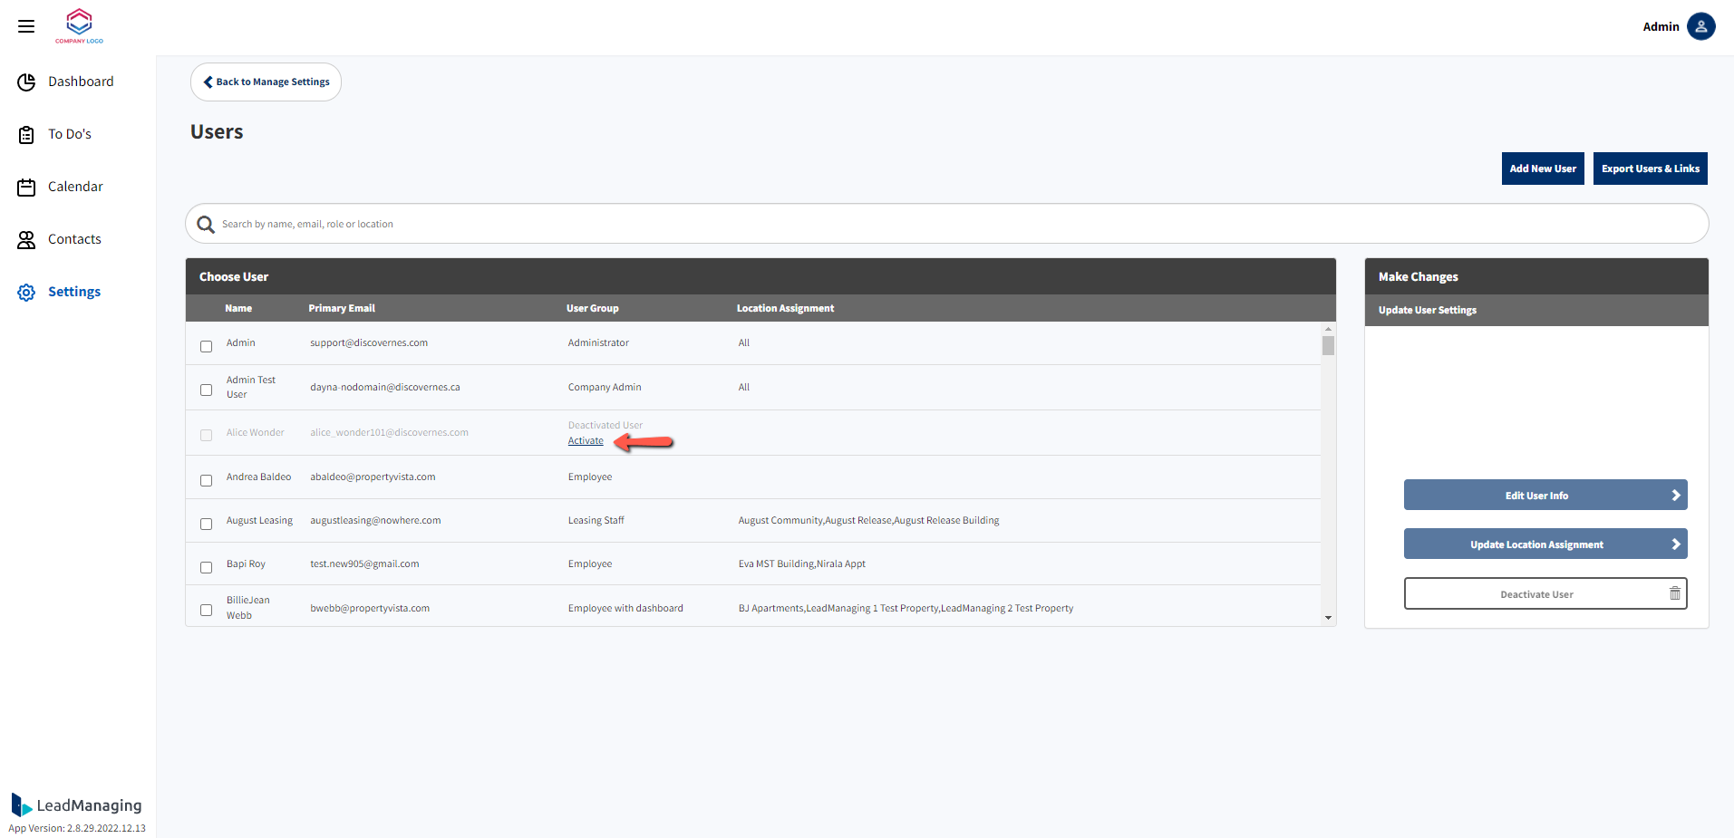Screen dimensions: 1734x838
Task: Click the scrollbar down arrow in user list
Action: pyautogui.click(x=1328, y=618)
